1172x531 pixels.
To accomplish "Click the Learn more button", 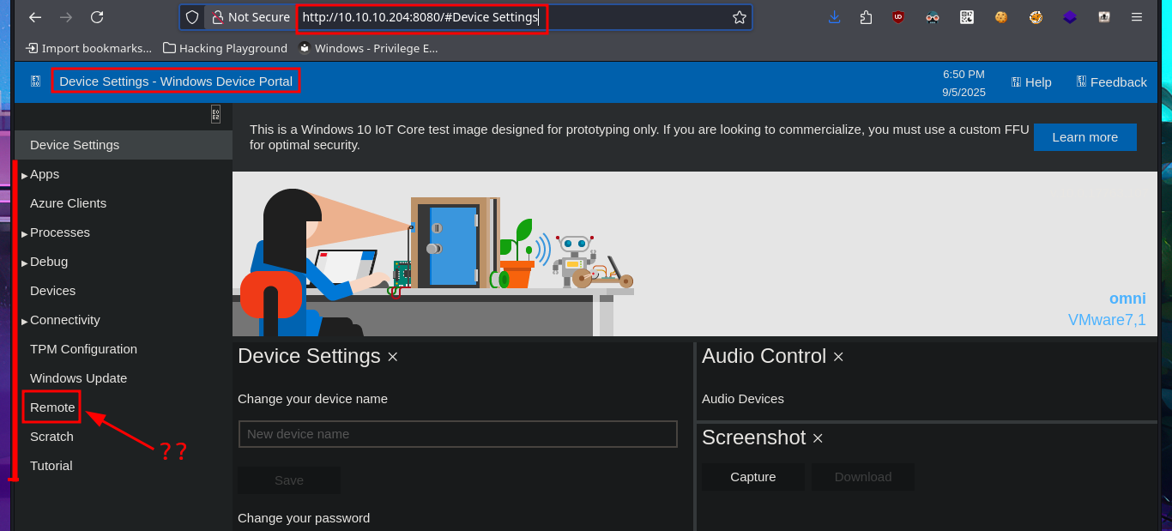I will [x=1084, y=137].
